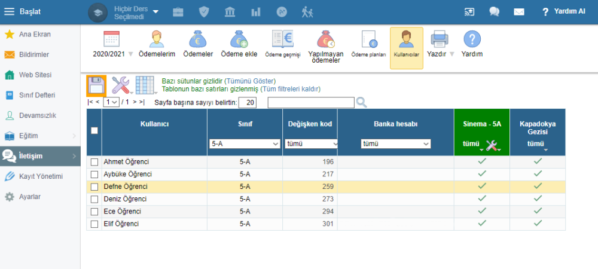Open Yapılmayan ödemeler icon
Viewport: 598px width, 269px height.
click(x=325, y=39)
